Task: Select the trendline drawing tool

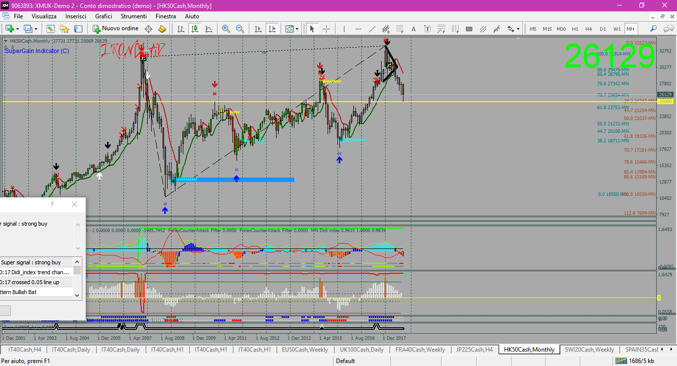Action: [x=372, y=29]
